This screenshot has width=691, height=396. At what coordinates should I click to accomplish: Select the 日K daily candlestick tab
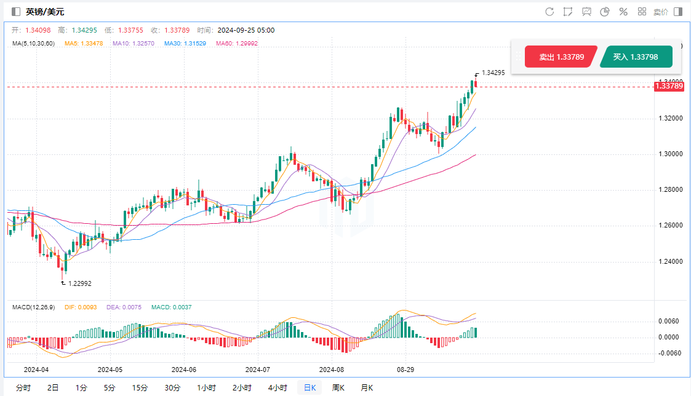(x=309, y=387)
